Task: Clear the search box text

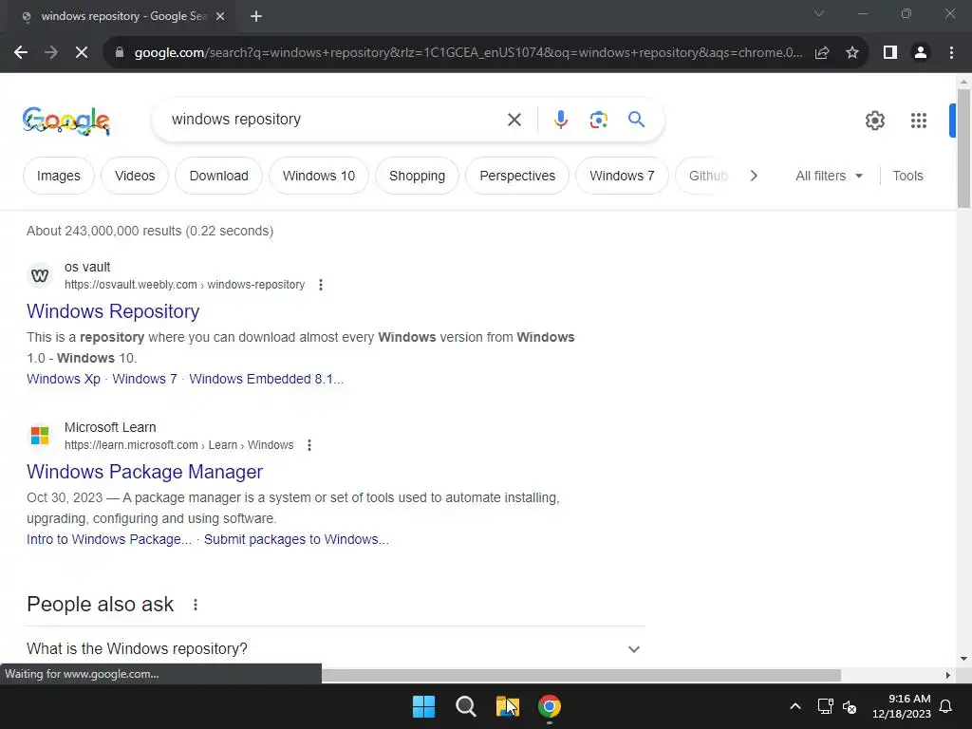Action: tap(514, 120)
